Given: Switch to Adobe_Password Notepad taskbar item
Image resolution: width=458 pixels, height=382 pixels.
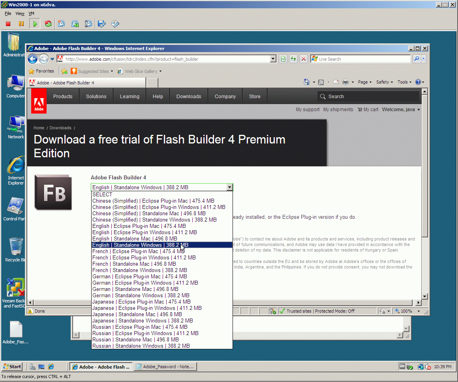Looking at the screenshot, I should [x=165, y=367].
